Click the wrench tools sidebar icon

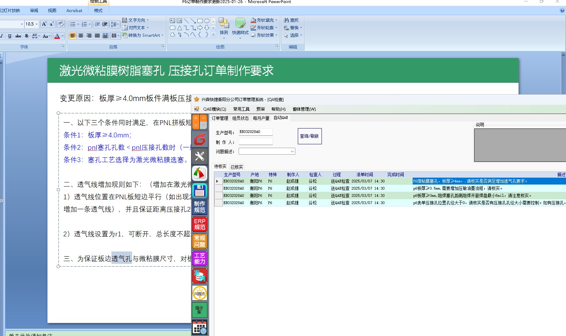click(199, 156)
